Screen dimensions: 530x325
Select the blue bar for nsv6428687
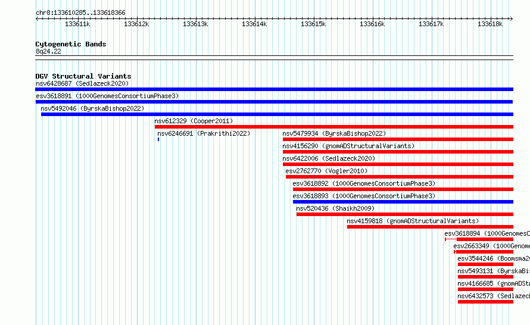[x=274, y=89]
